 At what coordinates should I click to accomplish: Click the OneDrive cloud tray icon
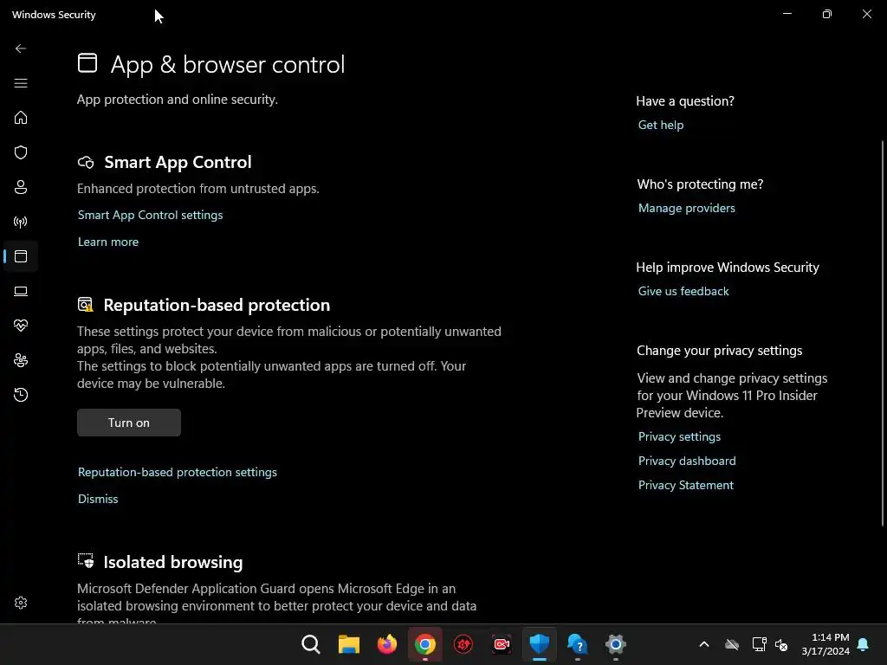pyautogui.click(x=731, y=644)
